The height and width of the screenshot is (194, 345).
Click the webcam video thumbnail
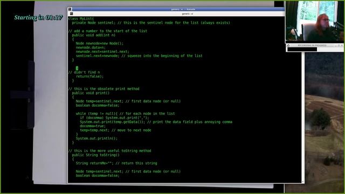tap(315, 21)
